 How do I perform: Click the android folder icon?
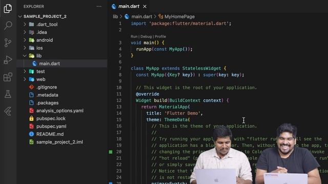(x=32, y=40)
